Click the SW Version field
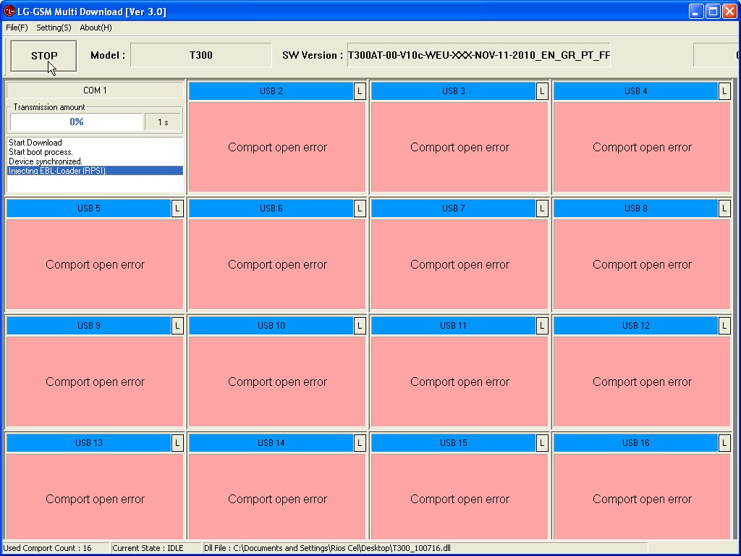This screenshot has width=741, height=556. (x=479, y=55)
